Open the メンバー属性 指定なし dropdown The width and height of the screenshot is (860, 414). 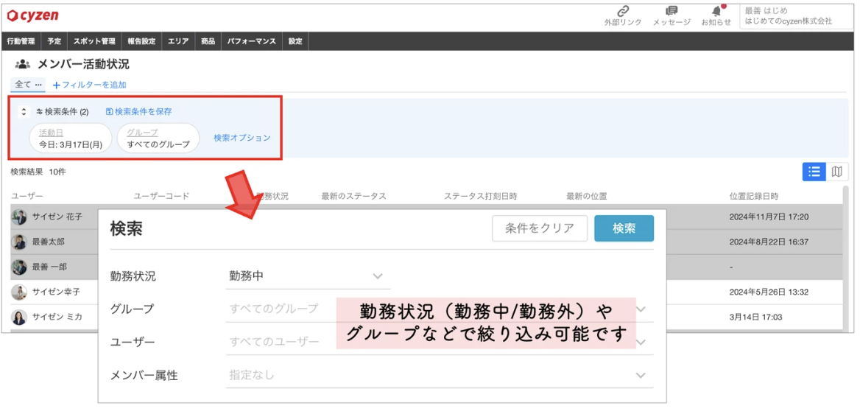[440, 376]
